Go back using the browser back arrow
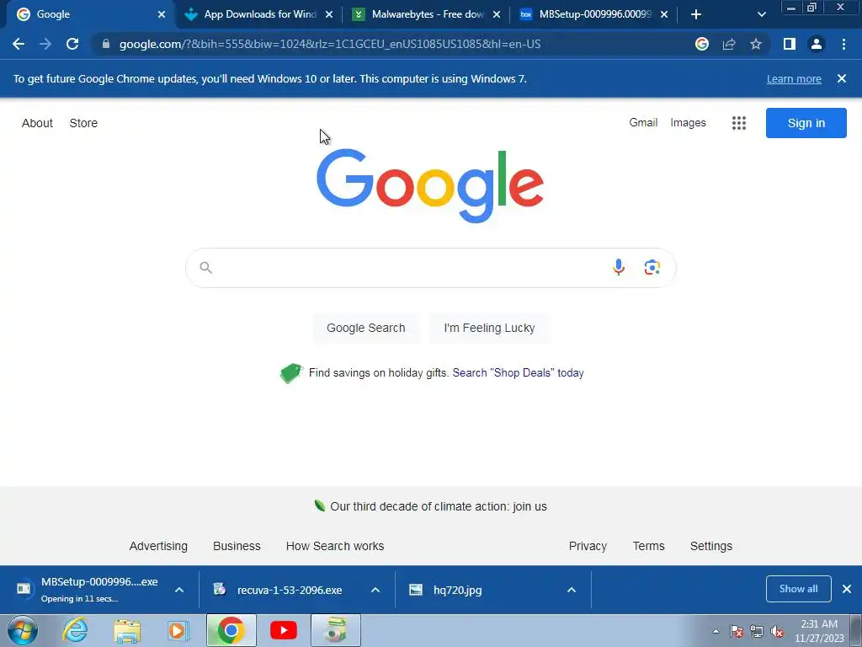Viewport: 862px width, 647px height. [19, 44]
